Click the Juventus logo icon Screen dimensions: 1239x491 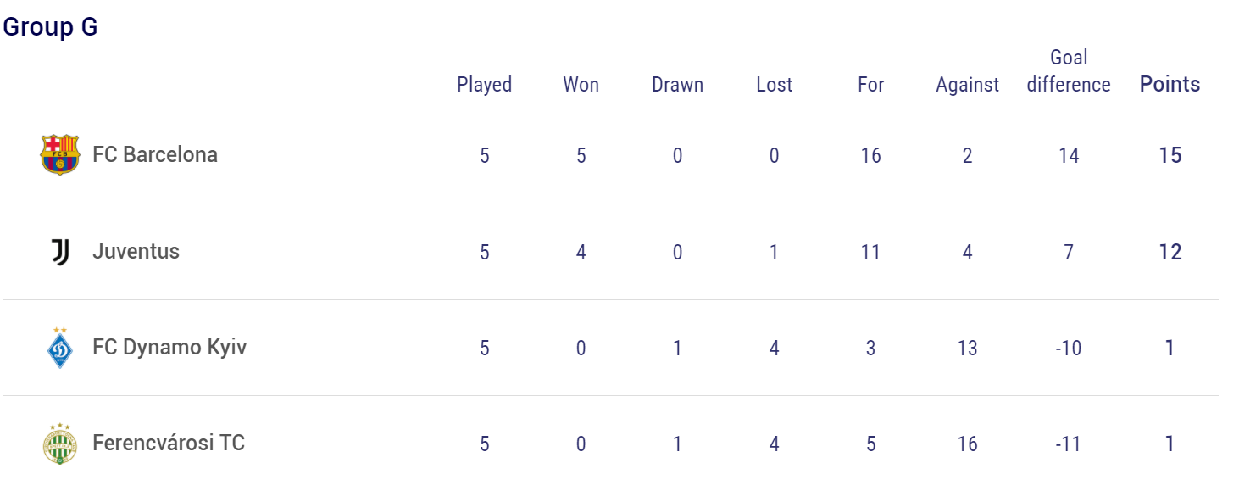[x=60, y=252]
